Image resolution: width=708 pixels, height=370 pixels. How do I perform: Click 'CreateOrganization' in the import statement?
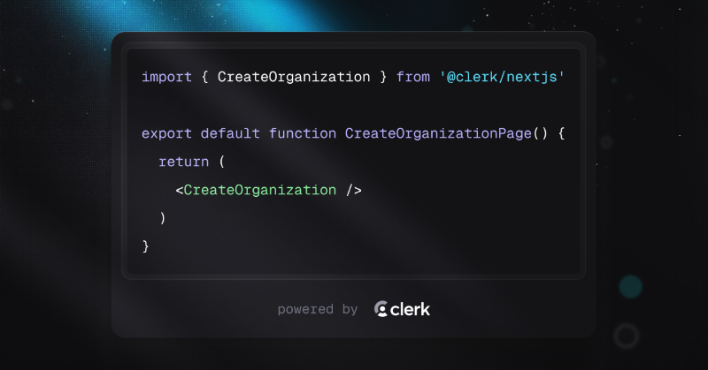[x=294, y=77]
